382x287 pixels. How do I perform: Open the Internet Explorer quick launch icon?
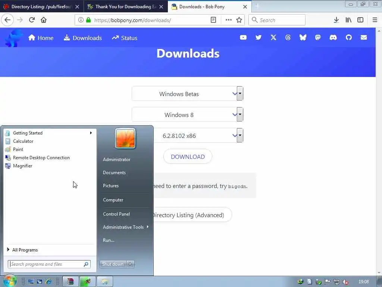click(x=48, y=282)
